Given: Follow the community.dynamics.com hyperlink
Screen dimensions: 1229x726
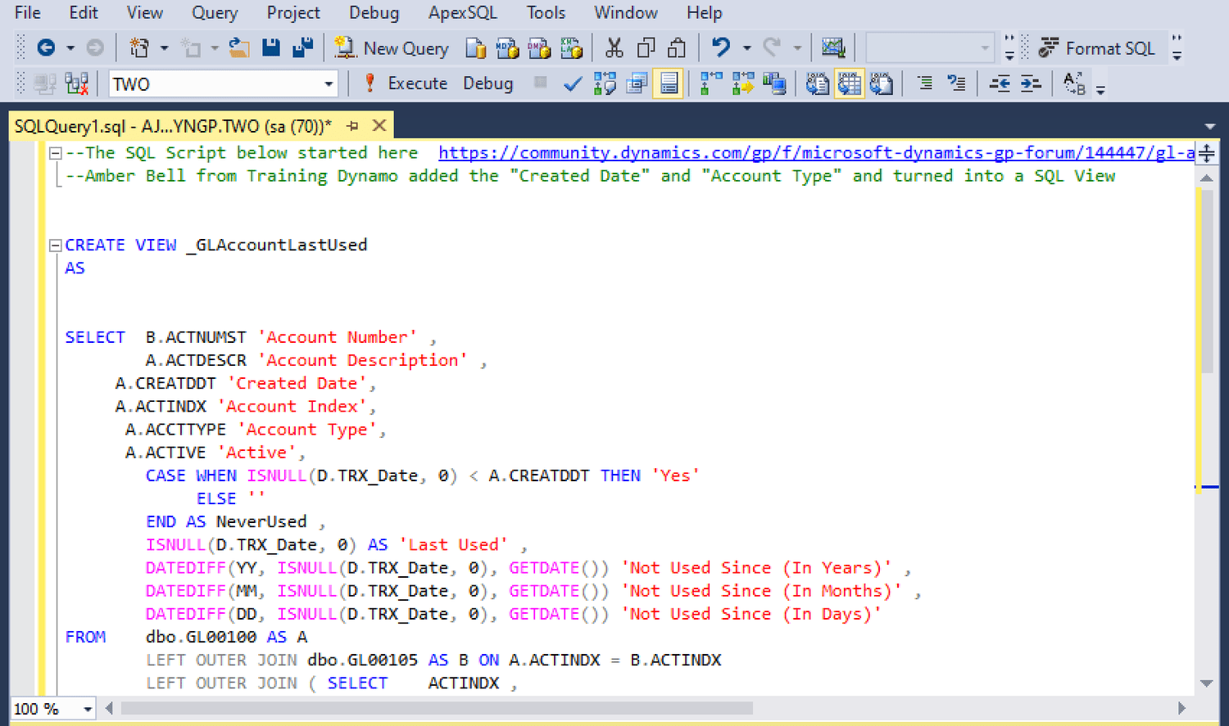Looking at the screenshot, I should [x=811, y=152].
